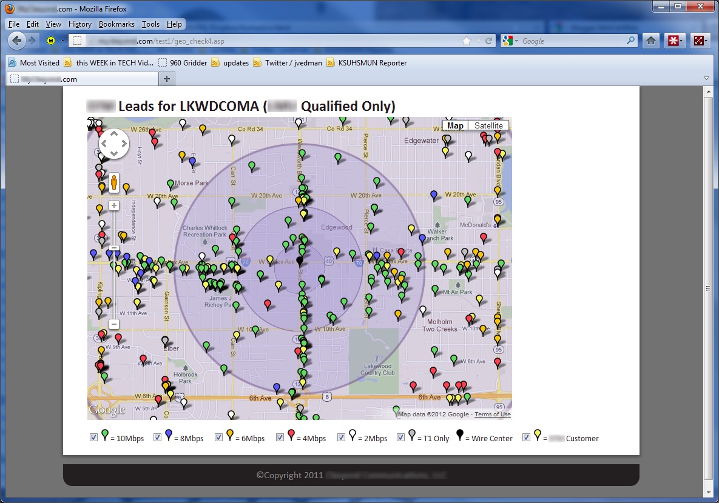Click the dark red arrows add-on icon
Image resolution: width=719 pixels, height=503 pixels.
point(699,41)
